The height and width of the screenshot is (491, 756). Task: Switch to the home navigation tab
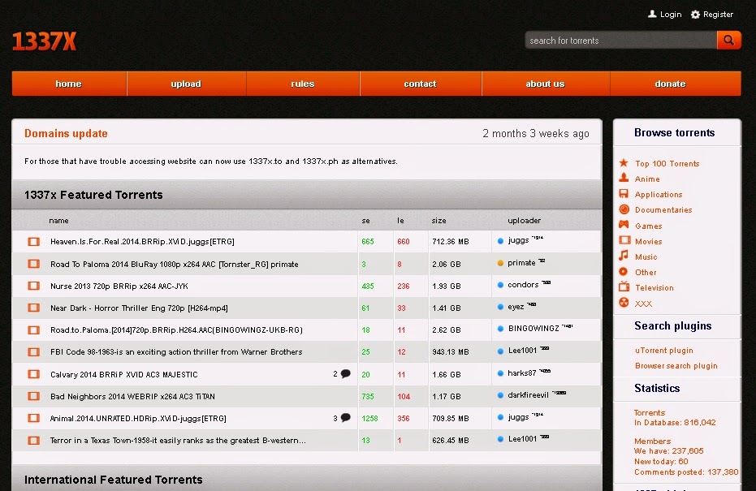click(x=68, y=84)
